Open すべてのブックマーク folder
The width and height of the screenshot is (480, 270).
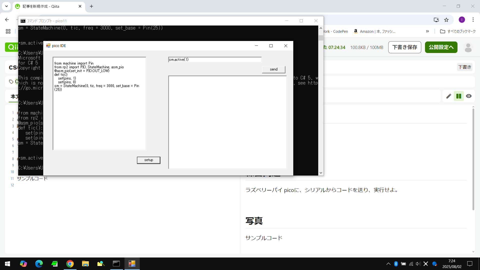pos(458,31)
